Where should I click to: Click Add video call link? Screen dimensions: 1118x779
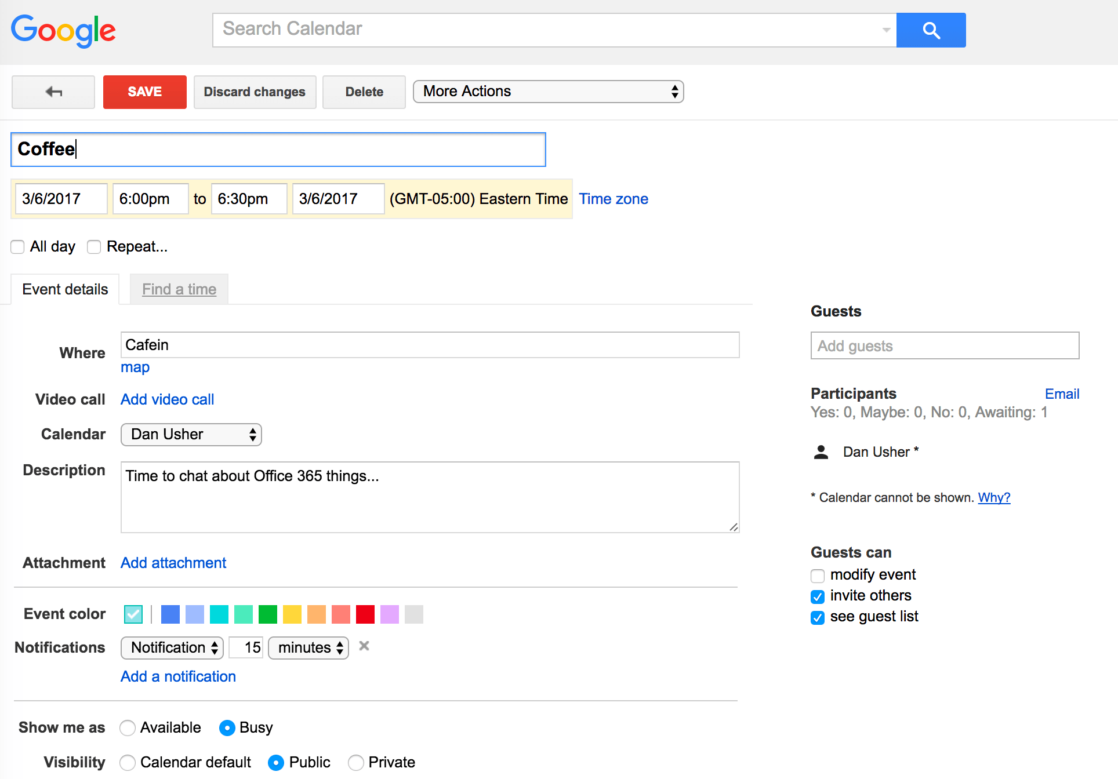pyautogui.click(x=167, y=399)
